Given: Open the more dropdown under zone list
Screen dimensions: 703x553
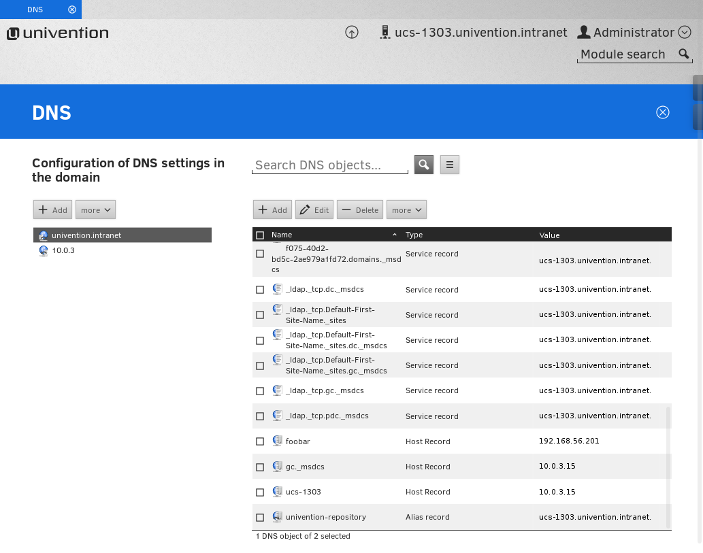Looking at the screenshot, I should pyautogui.click(x=95, y=210).
